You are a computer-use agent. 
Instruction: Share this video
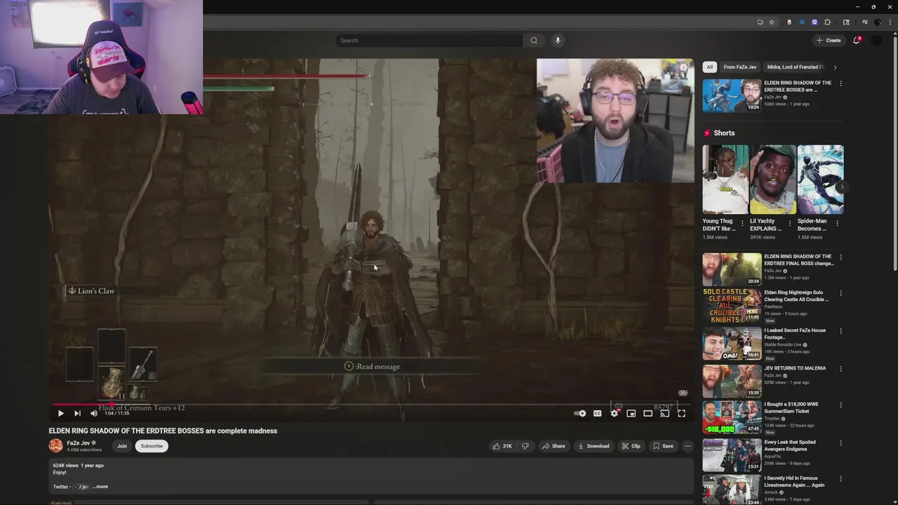pos(553,446)
